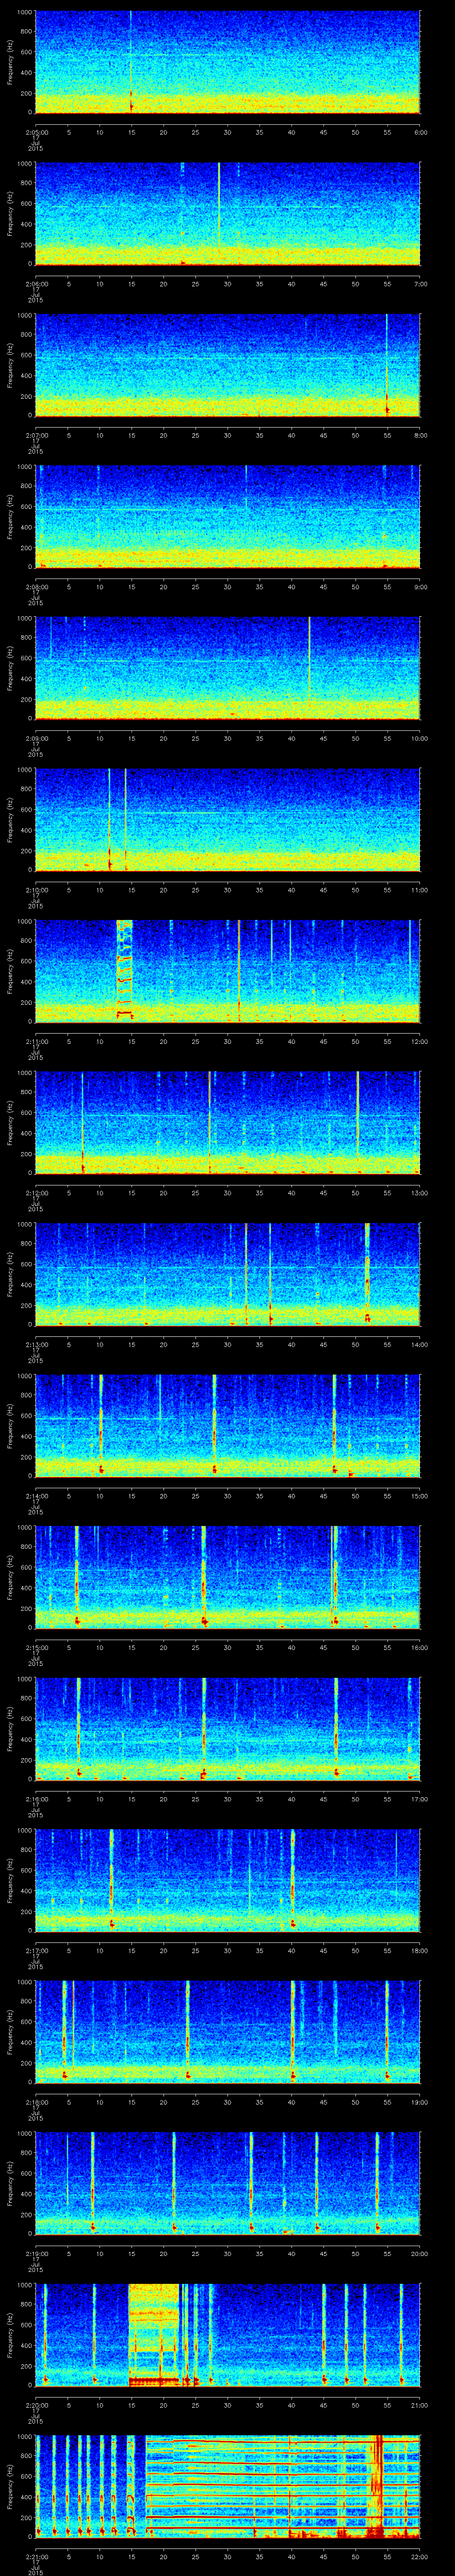Click the 2:18:00 start time label
Image resolution: width=455 pixels, height=2576 pixels.
point(36,2102)
